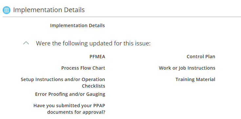Select the Setup Instructions and/or Operation Checklists label
Image resolution: width=241 pixels, height=119 pixels.
point(63,83)
